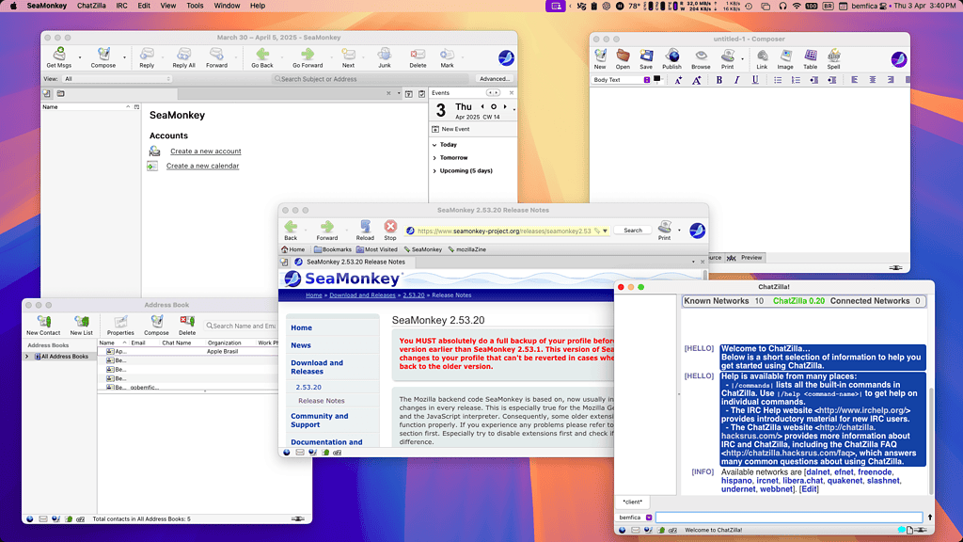This screenshot has width=963, height=542.
Task: Click the Advanced... search button
Action: [x=494, y=79]
